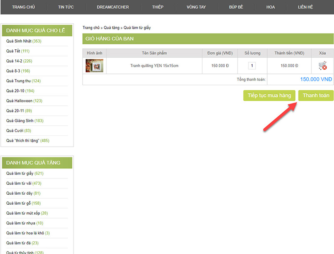334x254 pixels.
Task: Click the total 150.000 VNĐ amount
Action: tap(316, 79)
